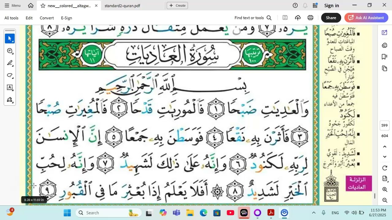Zoom in with the plus magnifier
Image resolution: width=392 pixels, height=220 pixels.
pos(385,189)
